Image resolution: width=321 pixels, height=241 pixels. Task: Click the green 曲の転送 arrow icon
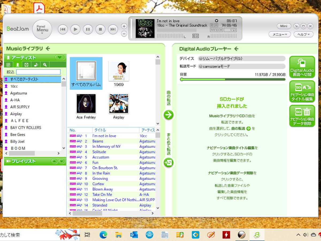point(169,115)
